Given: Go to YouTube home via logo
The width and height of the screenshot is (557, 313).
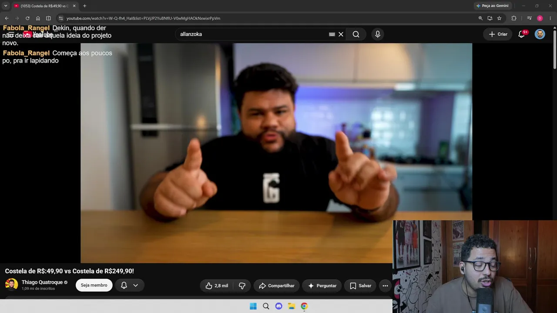Looking at the screenshot, I should pyautogui.click(x=38, y=34).
